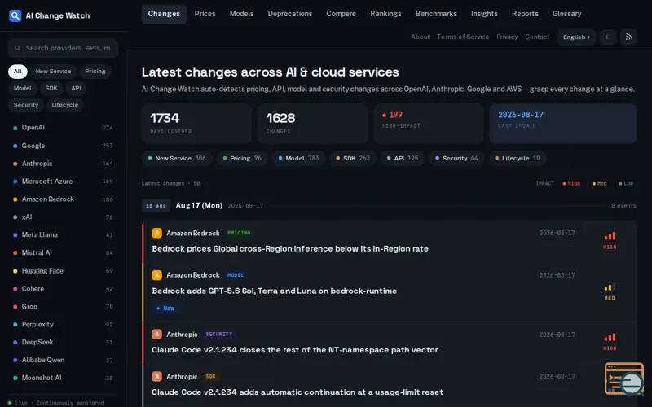Click the API 125 category chip

[x=402, y=158]
